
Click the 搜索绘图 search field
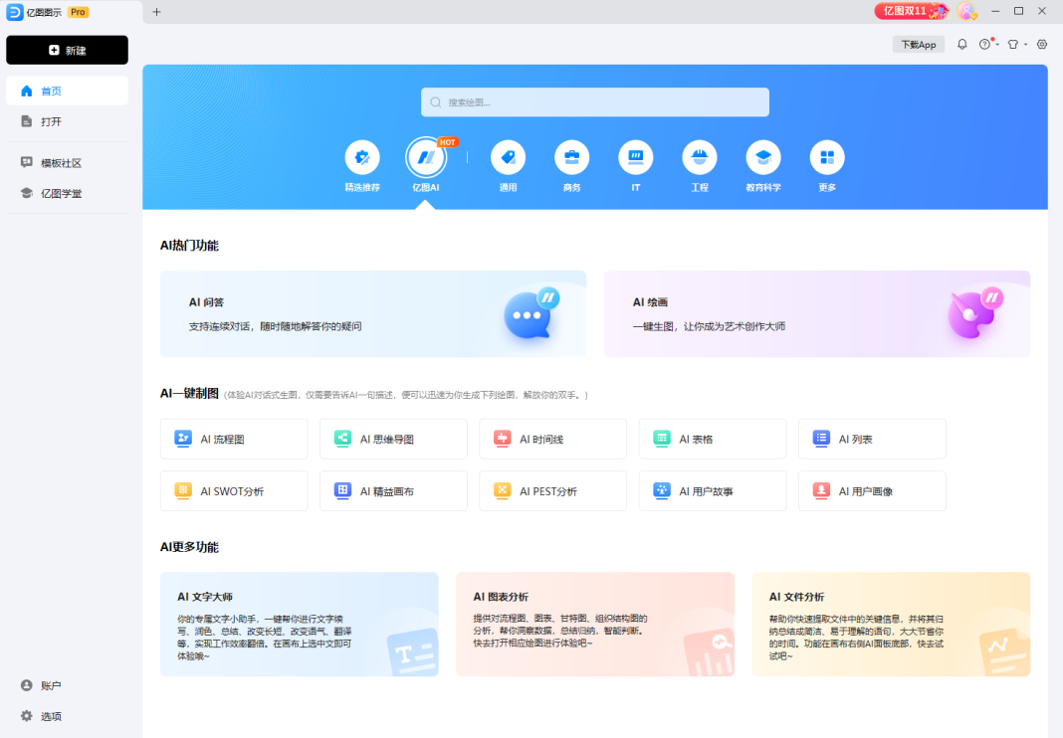pyautogui.click(x=594, y=101)
